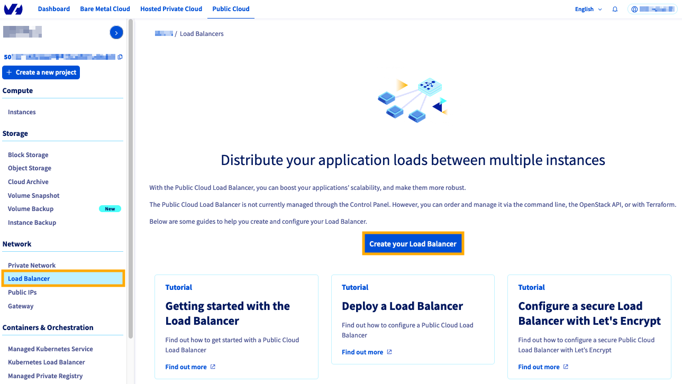
Task: Open the English language dropdown
Action: coord(584,9)
